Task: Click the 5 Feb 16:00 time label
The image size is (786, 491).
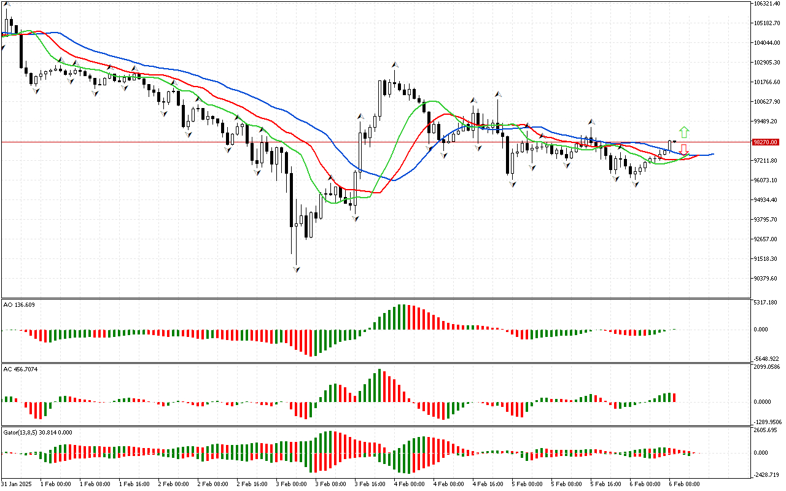Action: click(x=606, y=484)
